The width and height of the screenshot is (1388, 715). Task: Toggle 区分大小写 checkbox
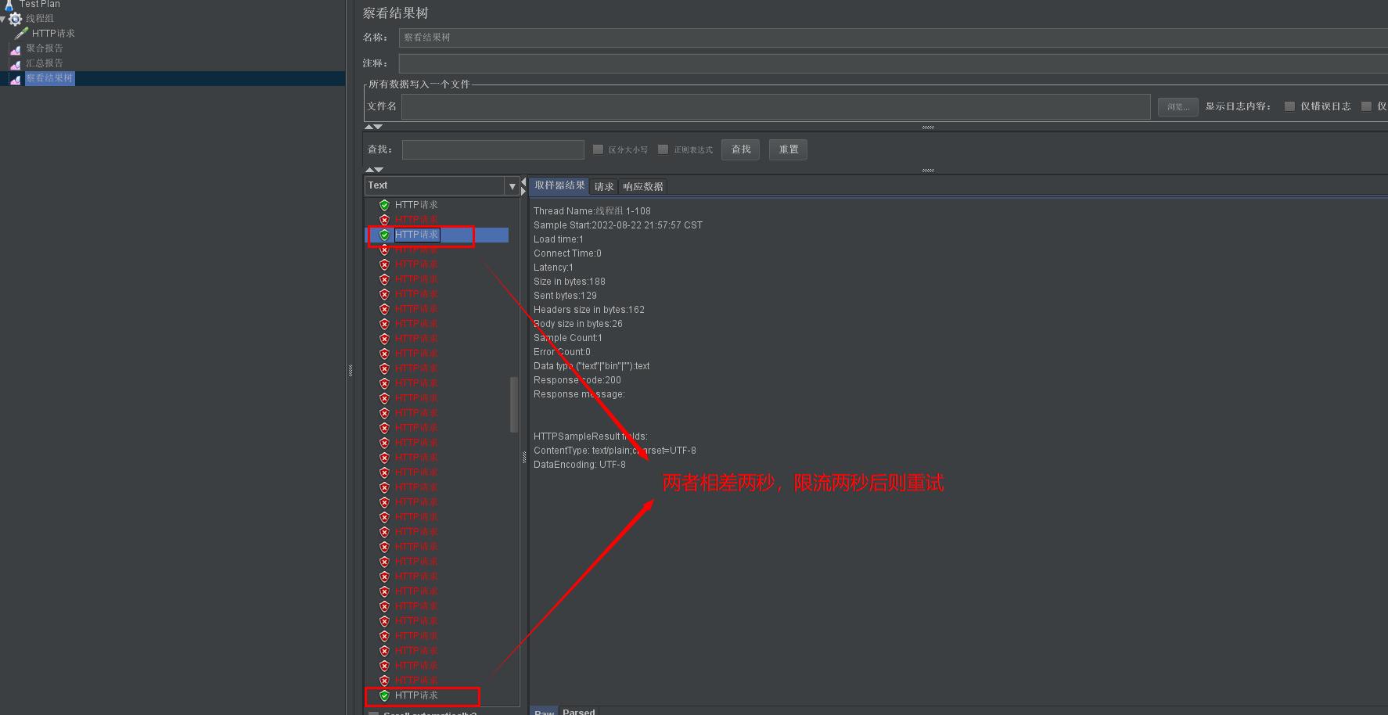[x=598, y=149]
